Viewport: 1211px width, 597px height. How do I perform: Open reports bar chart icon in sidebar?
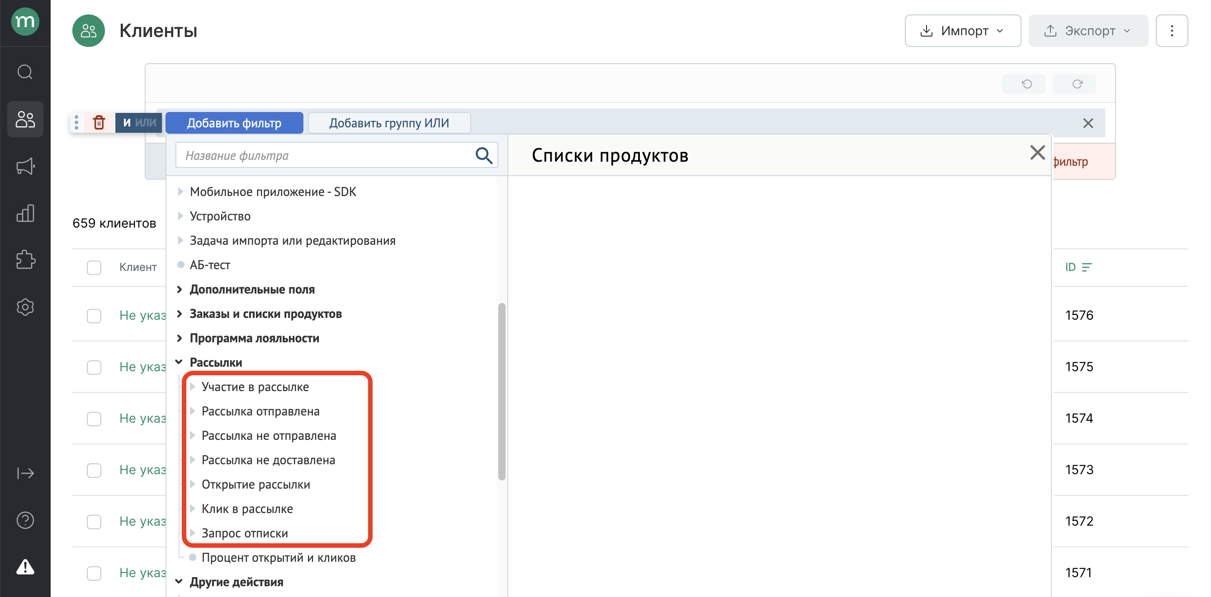tap(25, 213)
